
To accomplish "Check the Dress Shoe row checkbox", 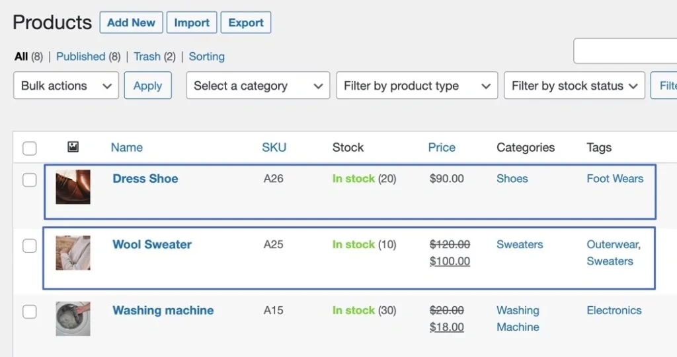I will 30,179.
